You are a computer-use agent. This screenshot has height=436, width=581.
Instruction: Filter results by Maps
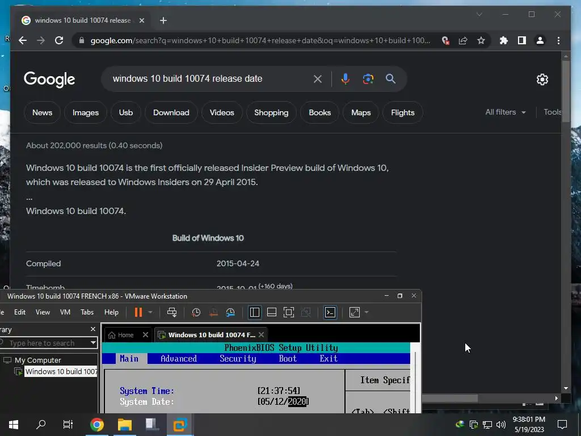(361, 112)
